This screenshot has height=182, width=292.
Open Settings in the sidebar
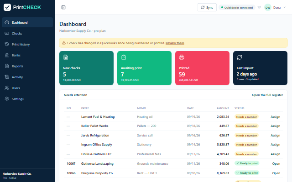pyautogui.click(x=27, y=99)
